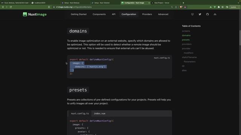Open the Getting Started nav item
Image resolution: width=241 pixels, height=135 pixels.
(x=79, y=14)
